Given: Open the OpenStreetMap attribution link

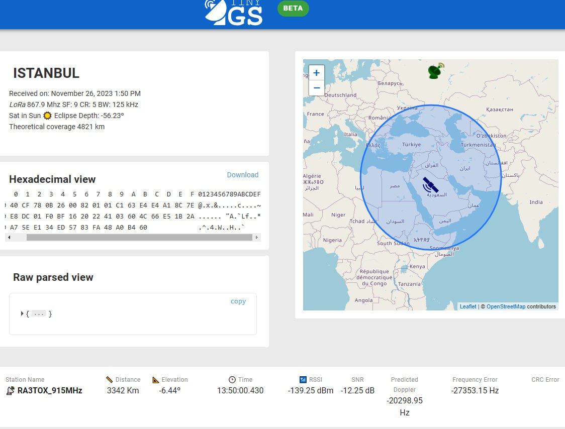Looking at the screenshot, I should 506,306.
